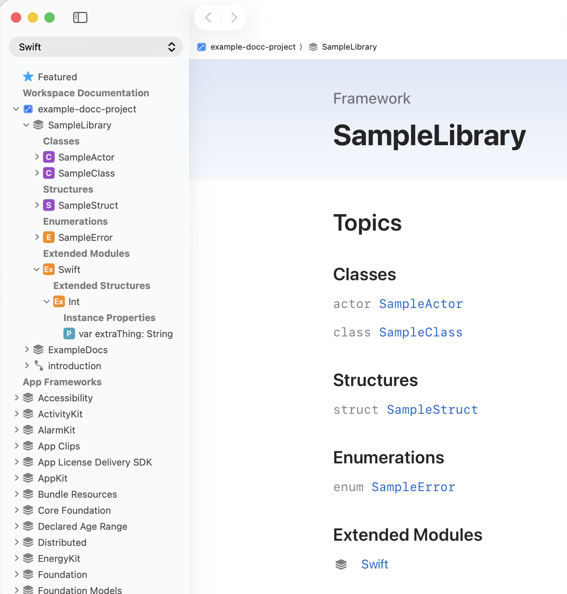
Task: Click the orange E icon for SampleError
Action: [48, 238]
